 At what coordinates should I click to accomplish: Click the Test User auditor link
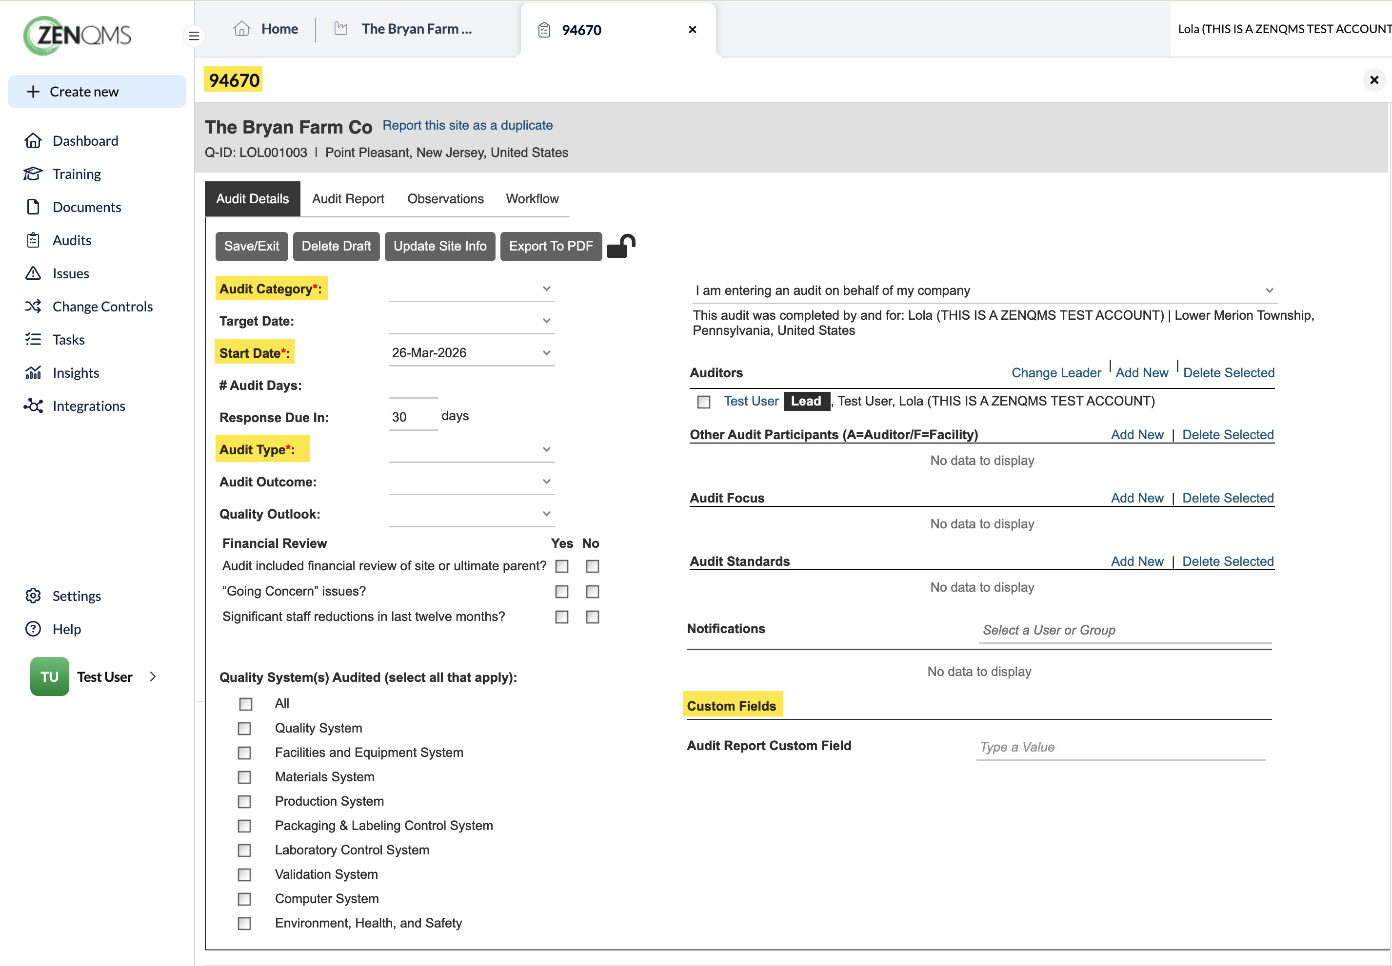point(751,401)
